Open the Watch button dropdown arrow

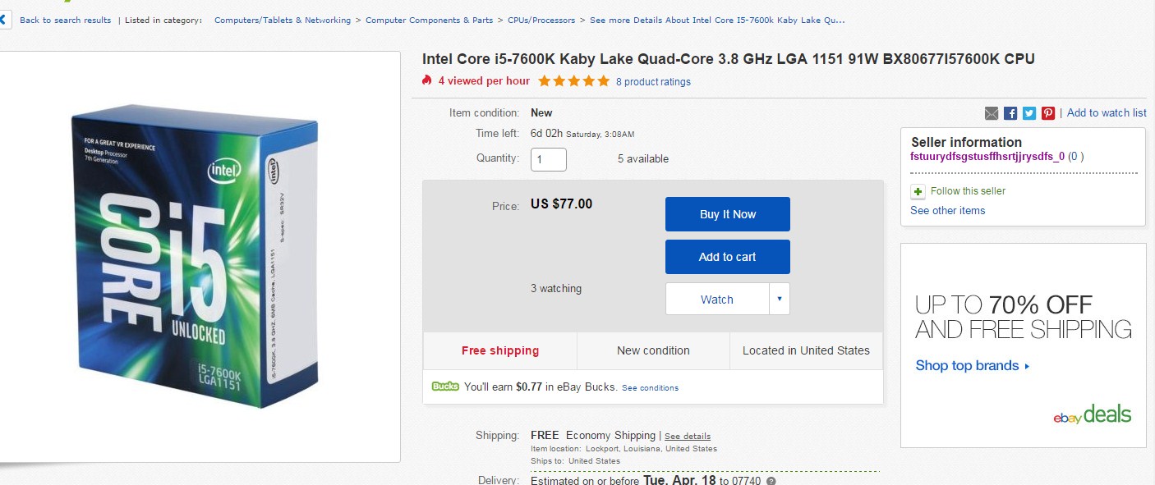(x=780, y=300)
